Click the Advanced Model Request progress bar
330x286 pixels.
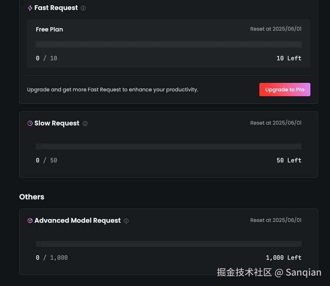pyautogui.click(x=168, y=244)
